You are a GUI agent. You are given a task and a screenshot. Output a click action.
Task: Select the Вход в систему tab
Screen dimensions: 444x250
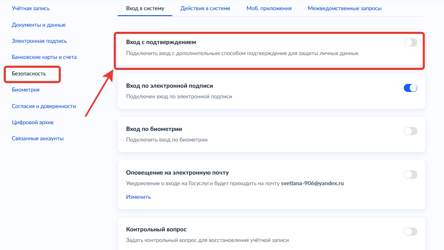pyautogui.click(x=145, y=8)
